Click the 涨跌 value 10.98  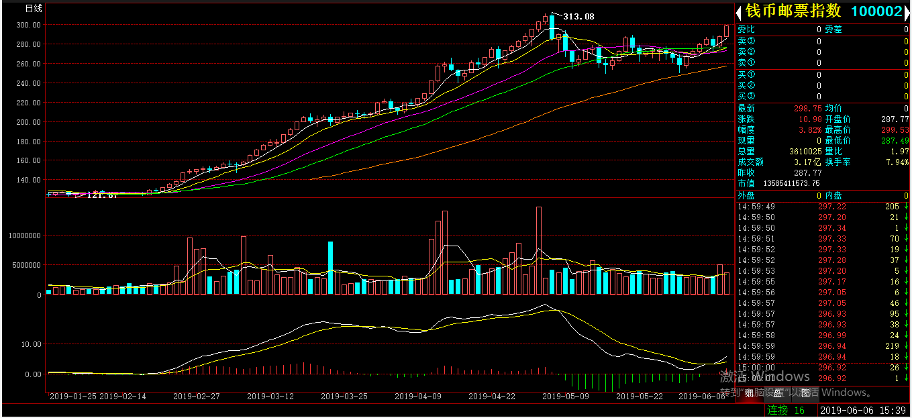pos(810,119)
